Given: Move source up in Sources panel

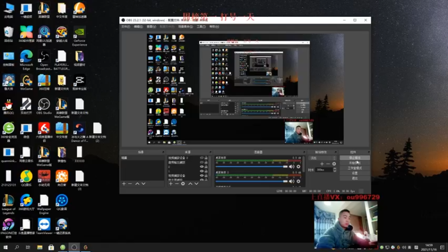Looking at the screenshot, I should (190, 184).
